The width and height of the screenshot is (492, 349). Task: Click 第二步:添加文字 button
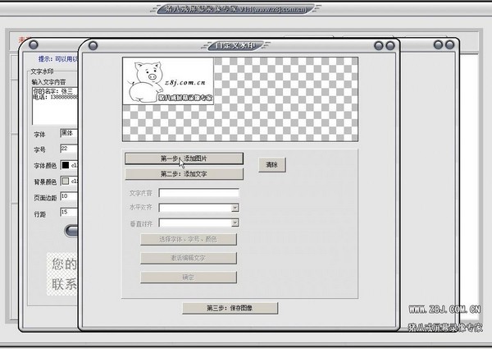pos(184,174)
